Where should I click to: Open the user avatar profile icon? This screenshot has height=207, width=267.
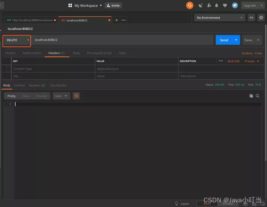point(235,5)
